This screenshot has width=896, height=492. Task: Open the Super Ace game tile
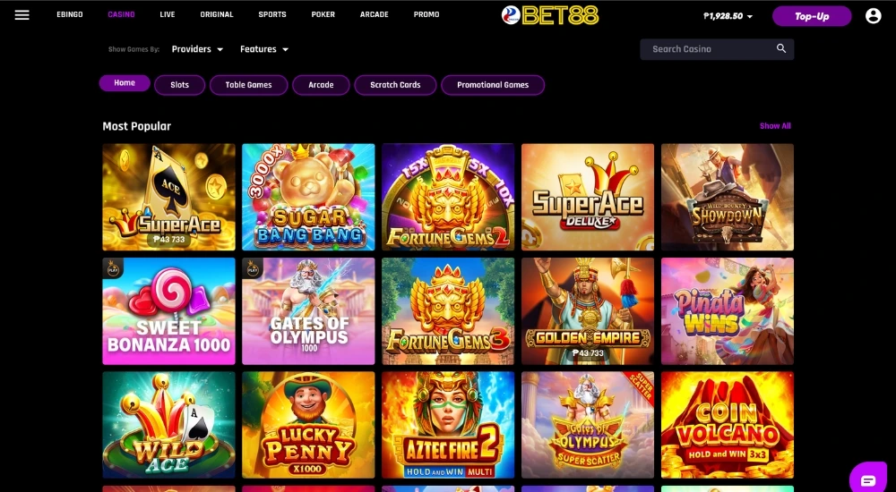(x=168, y=197)
